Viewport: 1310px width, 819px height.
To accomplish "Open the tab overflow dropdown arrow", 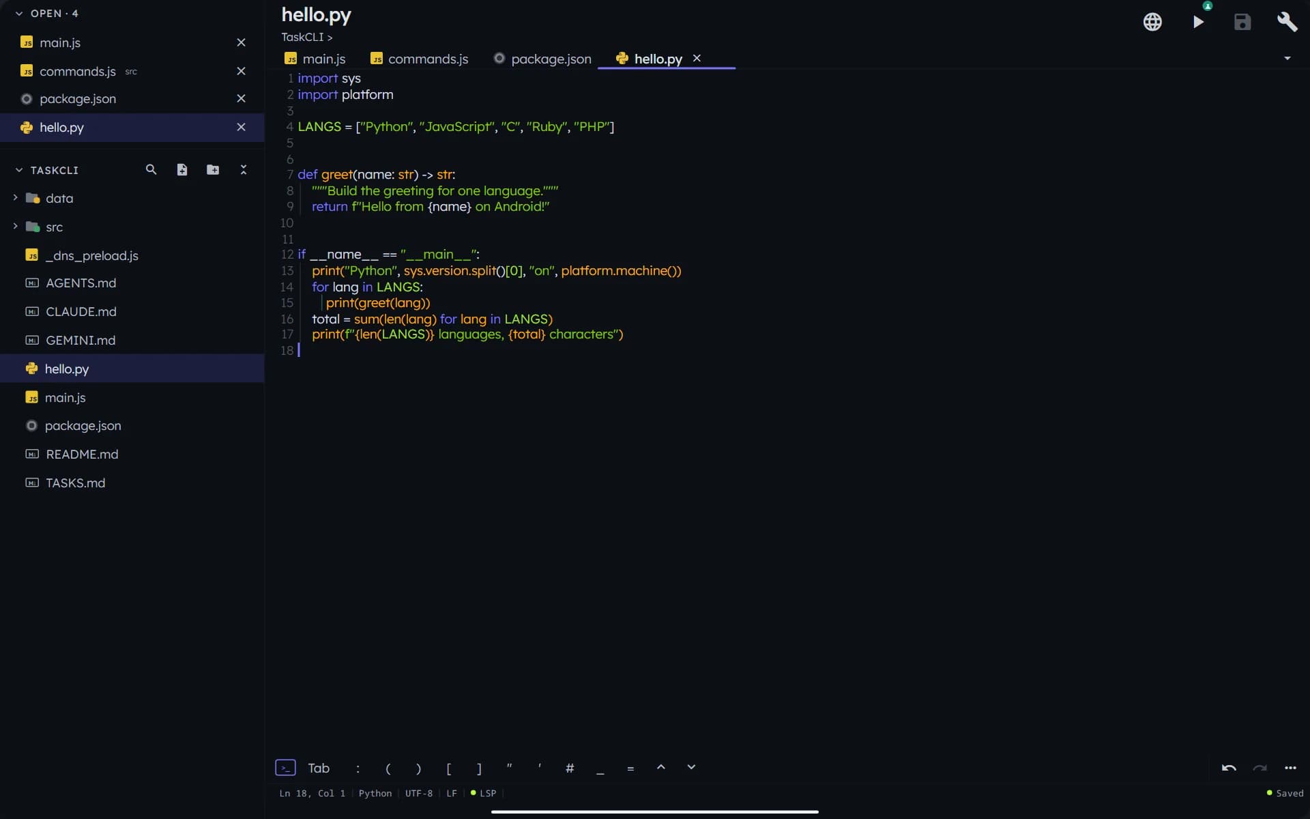I will (1287, 58).
